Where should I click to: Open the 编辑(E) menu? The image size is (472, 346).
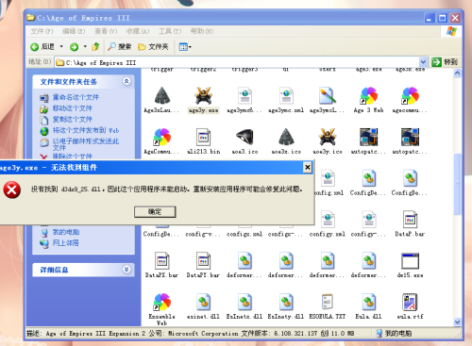point(74,31)
